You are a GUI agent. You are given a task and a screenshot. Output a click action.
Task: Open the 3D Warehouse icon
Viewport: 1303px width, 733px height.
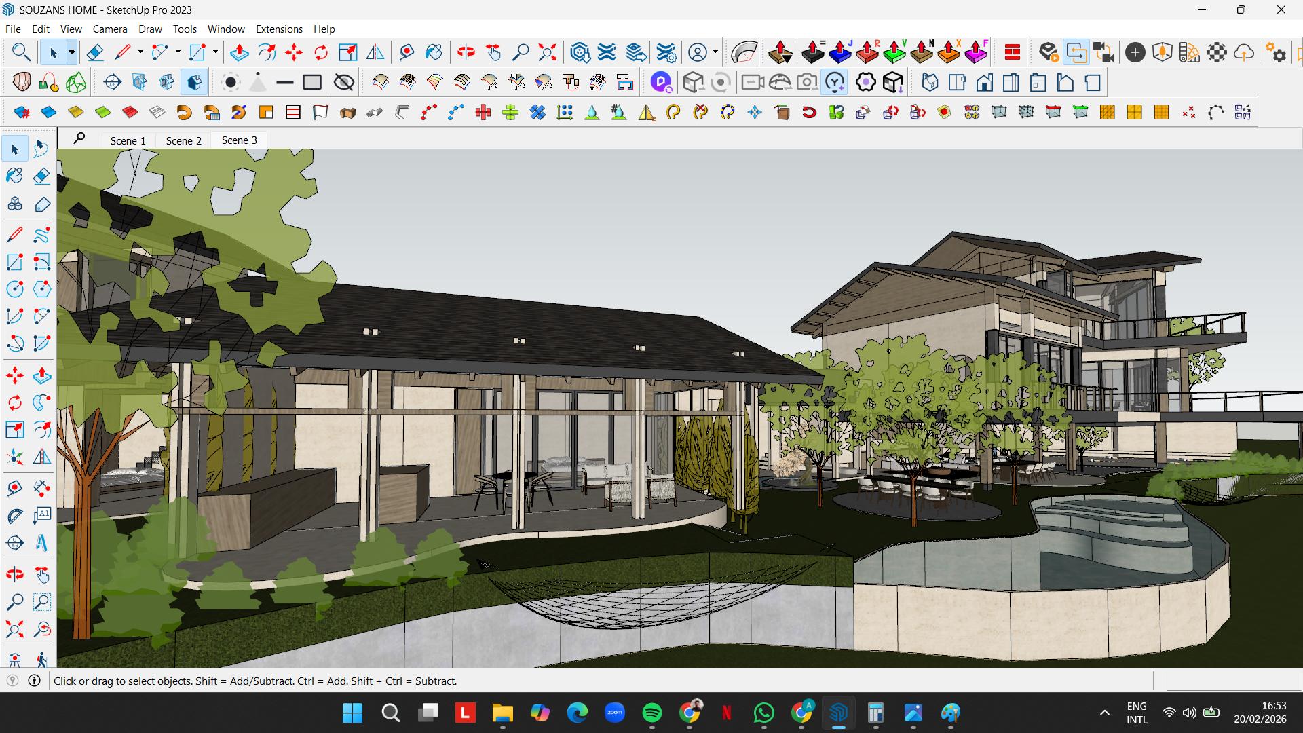pyautogui.click(x=580, y=52)
